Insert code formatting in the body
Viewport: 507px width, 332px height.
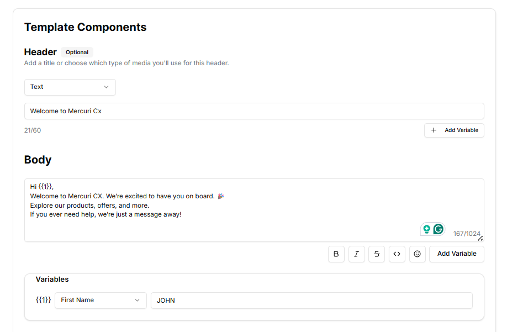click(397, 254)
